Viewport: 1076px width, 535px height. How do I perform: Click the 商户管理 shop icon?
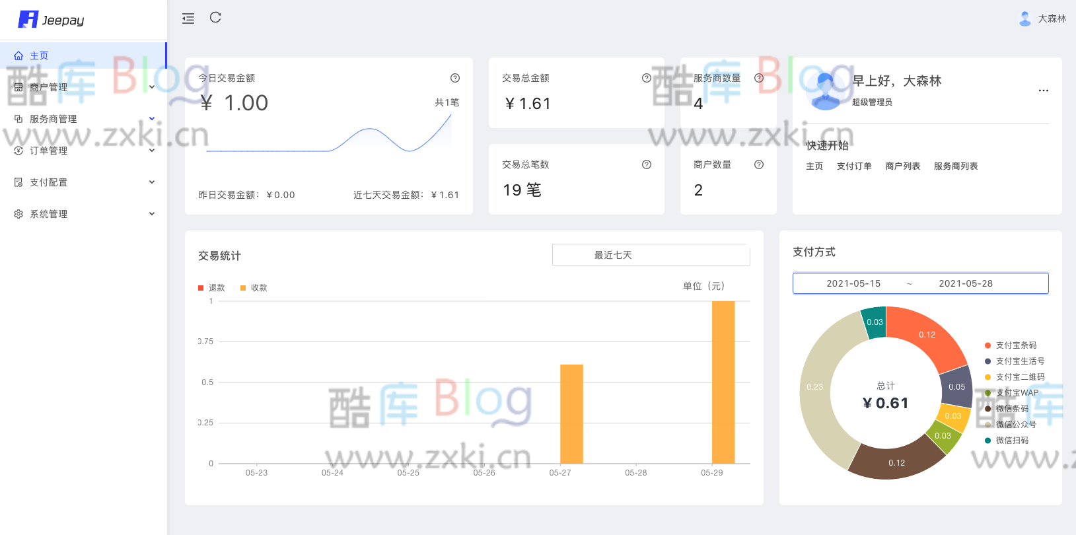coord(18,87)
